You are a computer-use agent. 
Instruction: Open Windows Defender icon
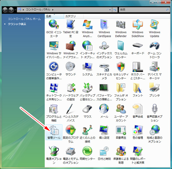pyautogui.click(x=121, y=24)
